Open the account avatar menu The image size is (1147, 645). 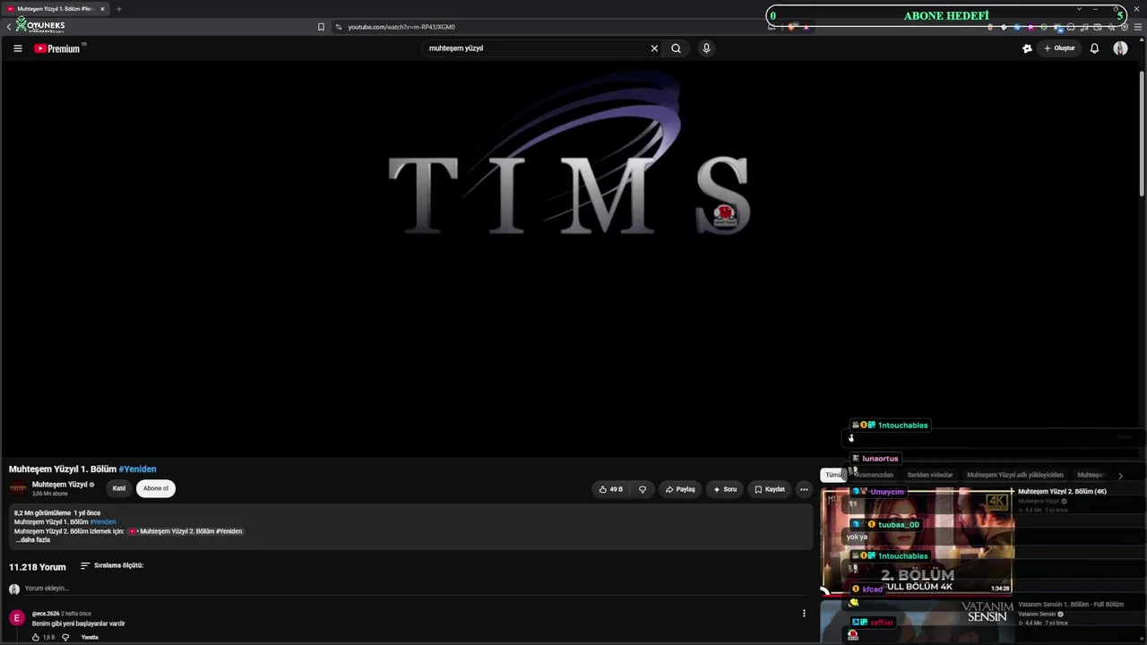pos(1120,48)
